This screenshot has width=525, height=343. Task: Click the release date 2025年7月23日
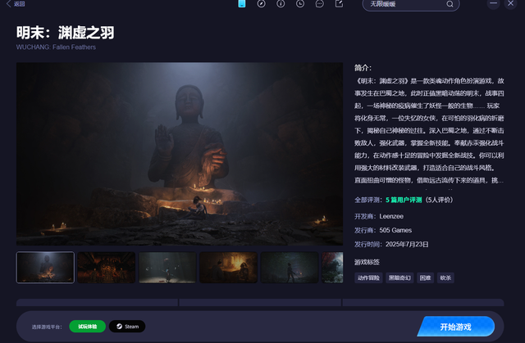pos(407,244)
